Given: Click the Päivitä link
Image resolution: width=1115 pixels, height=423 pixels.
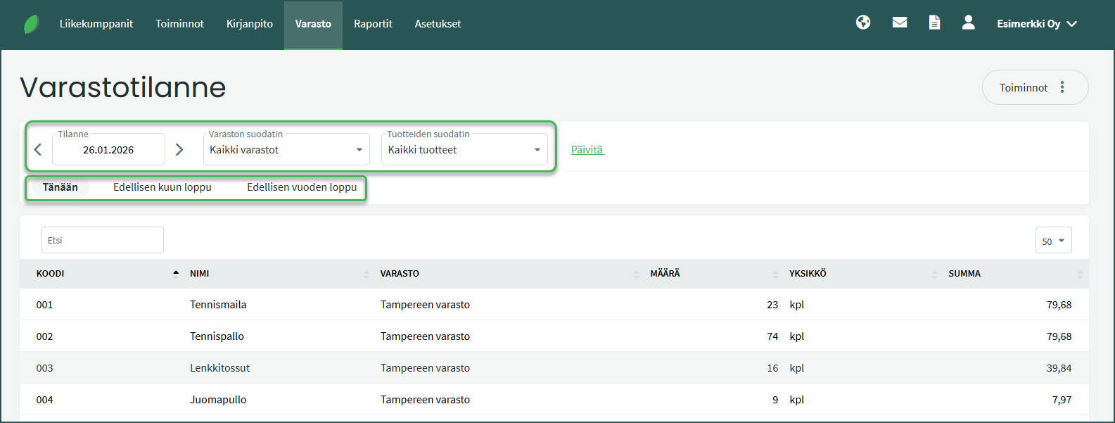Looking at the screenshot, I should (587, 150).
